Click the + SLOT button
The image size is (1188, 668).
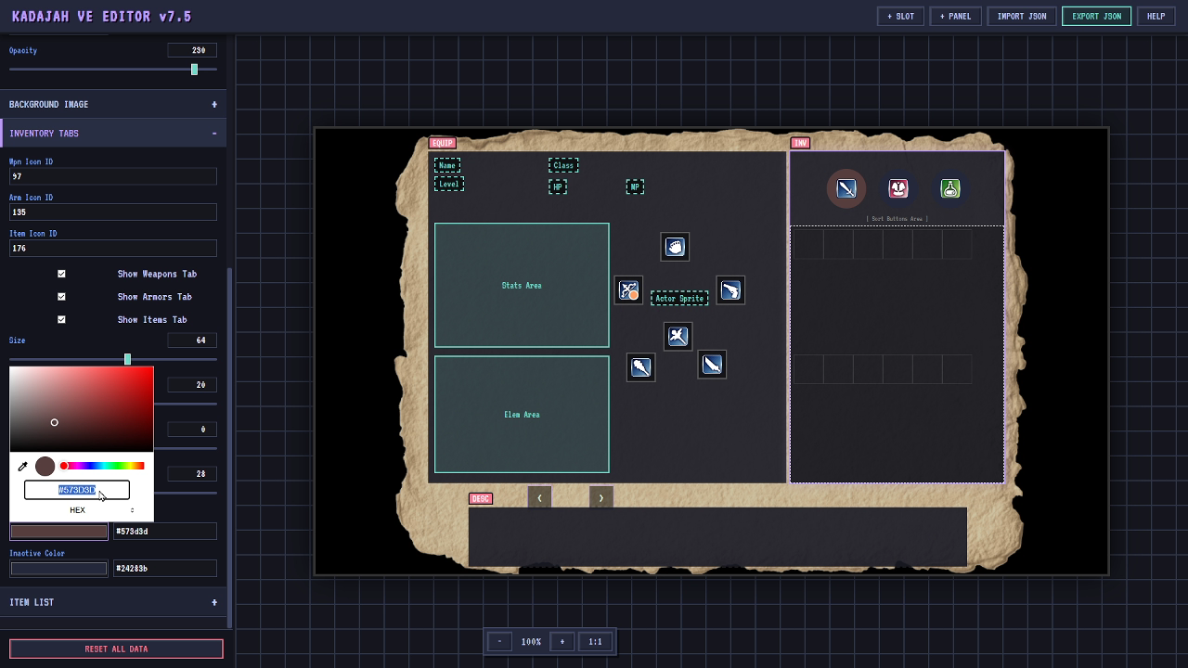[x=900, y=16]
